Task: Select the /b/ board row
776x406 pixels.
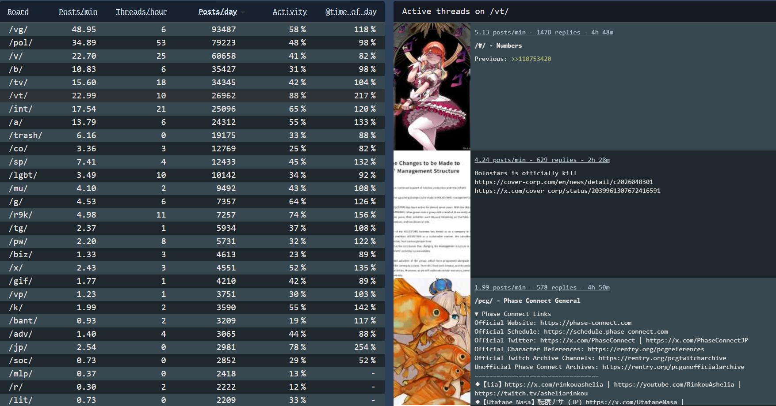Action: pyautogui.click(x=192, y=69)
